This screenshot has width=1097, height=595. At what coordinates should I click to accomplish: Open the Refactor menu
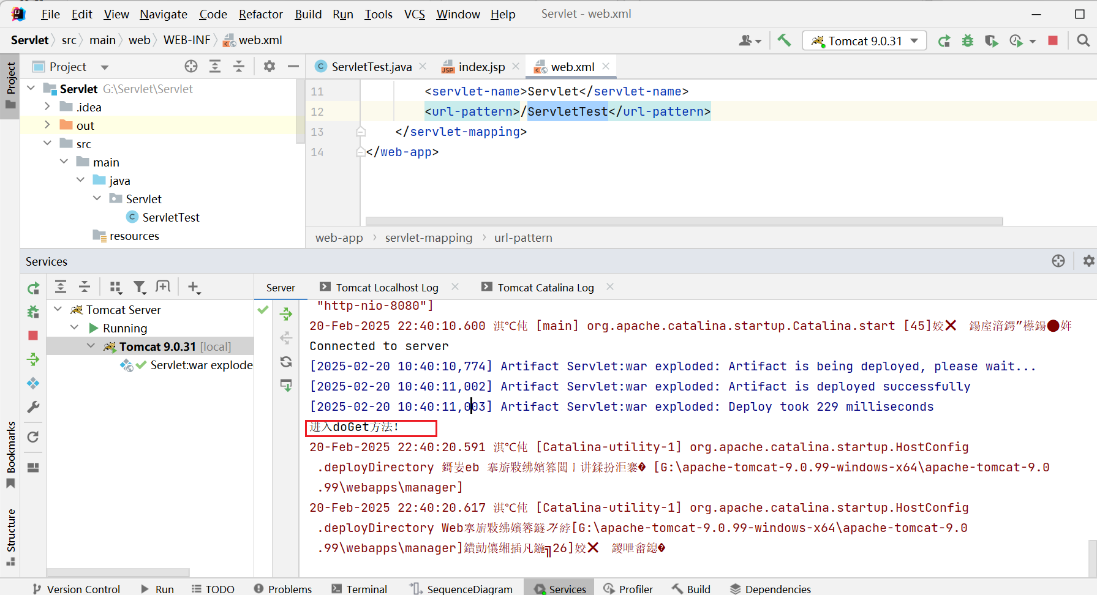point(260,14)
